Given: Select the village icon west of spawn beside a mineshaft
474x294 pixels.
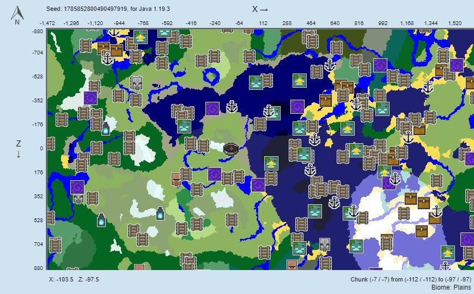Looking at the screenshot, I should [176, 180].
